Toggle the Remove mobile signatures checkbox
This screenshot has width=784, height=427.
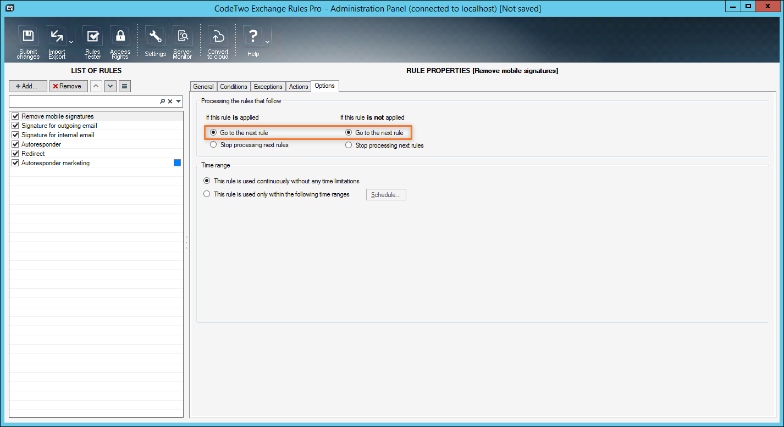click(x=15, y=116)
